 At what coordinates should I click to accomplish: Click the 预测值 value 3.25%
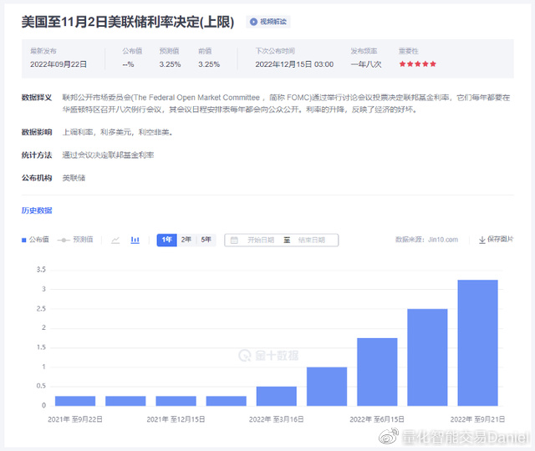[x=170, y=64]
